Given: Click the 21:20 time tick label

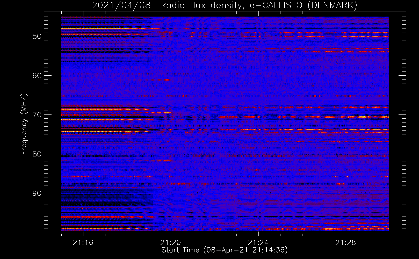Looking at the screenshot, I should point(171,243).
